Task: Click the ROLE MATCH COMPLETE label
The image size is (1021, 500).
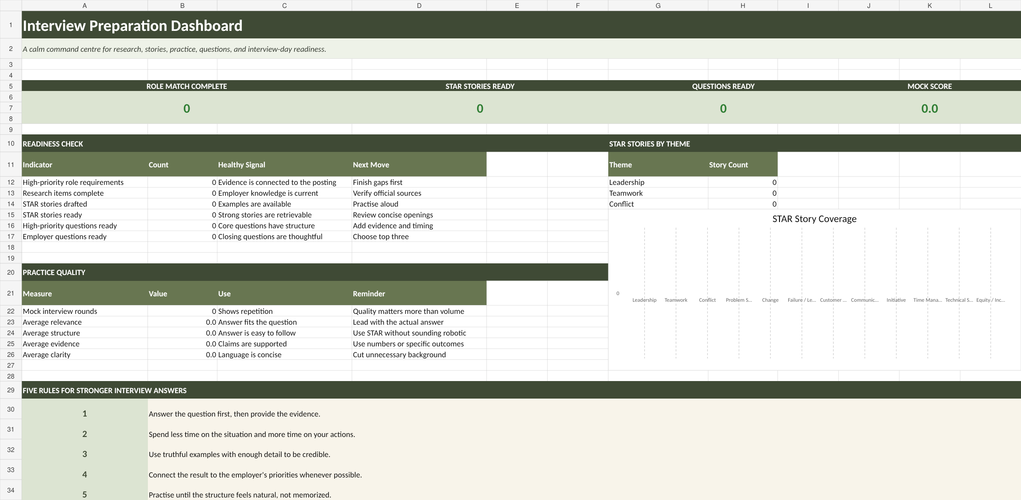Action: tap(187, 86)
